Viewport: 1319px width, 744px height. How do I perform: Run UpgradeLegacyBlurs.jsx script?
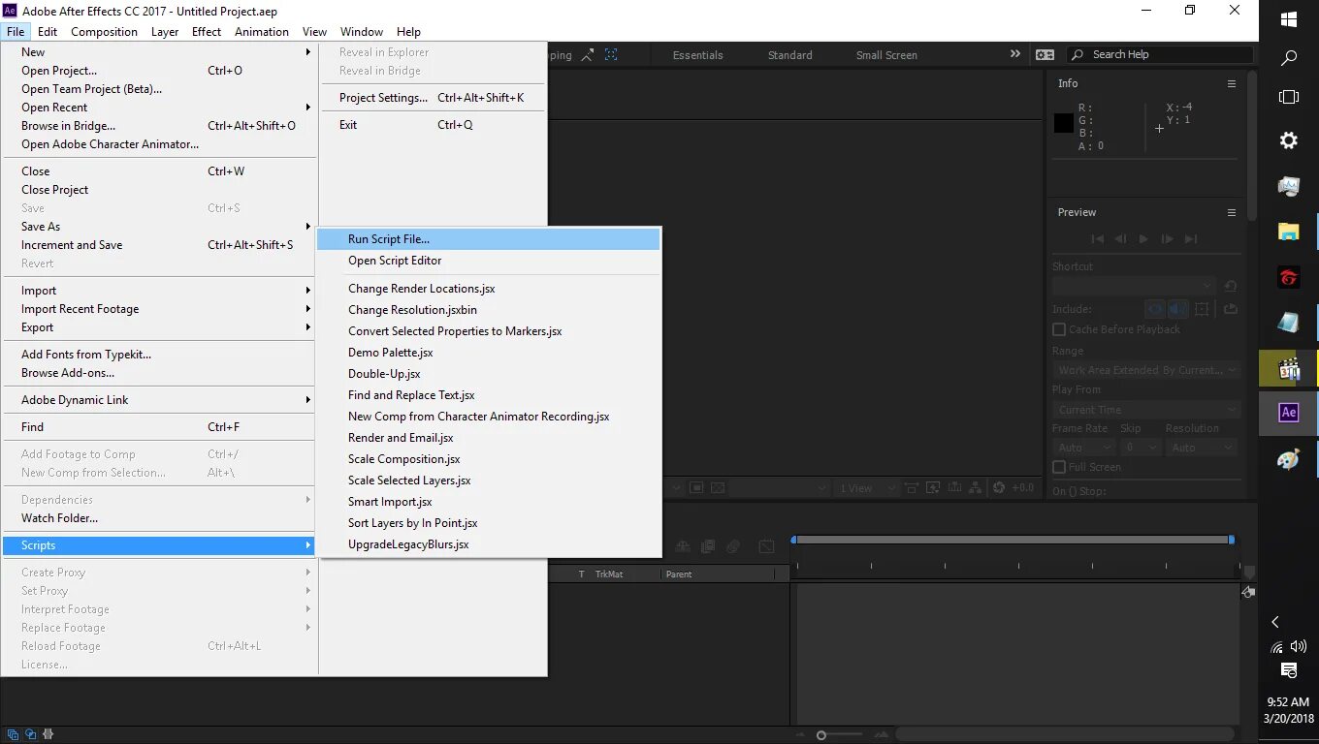(488, 544)
